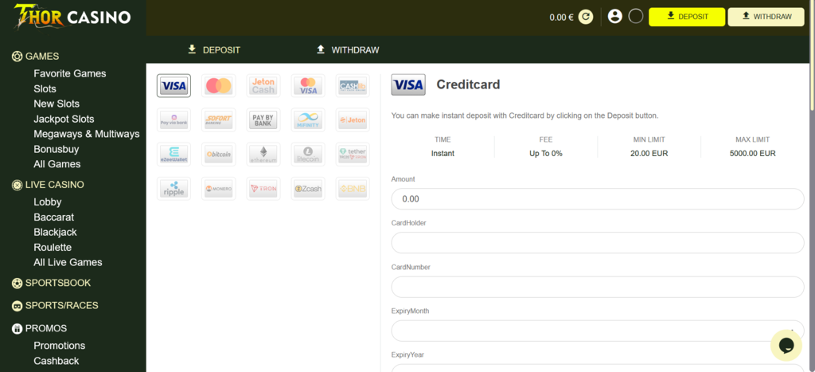The height and width of the screenshot is (372, 815).
Task: Select Sofort Banking payment method
Action: [218, 120]
